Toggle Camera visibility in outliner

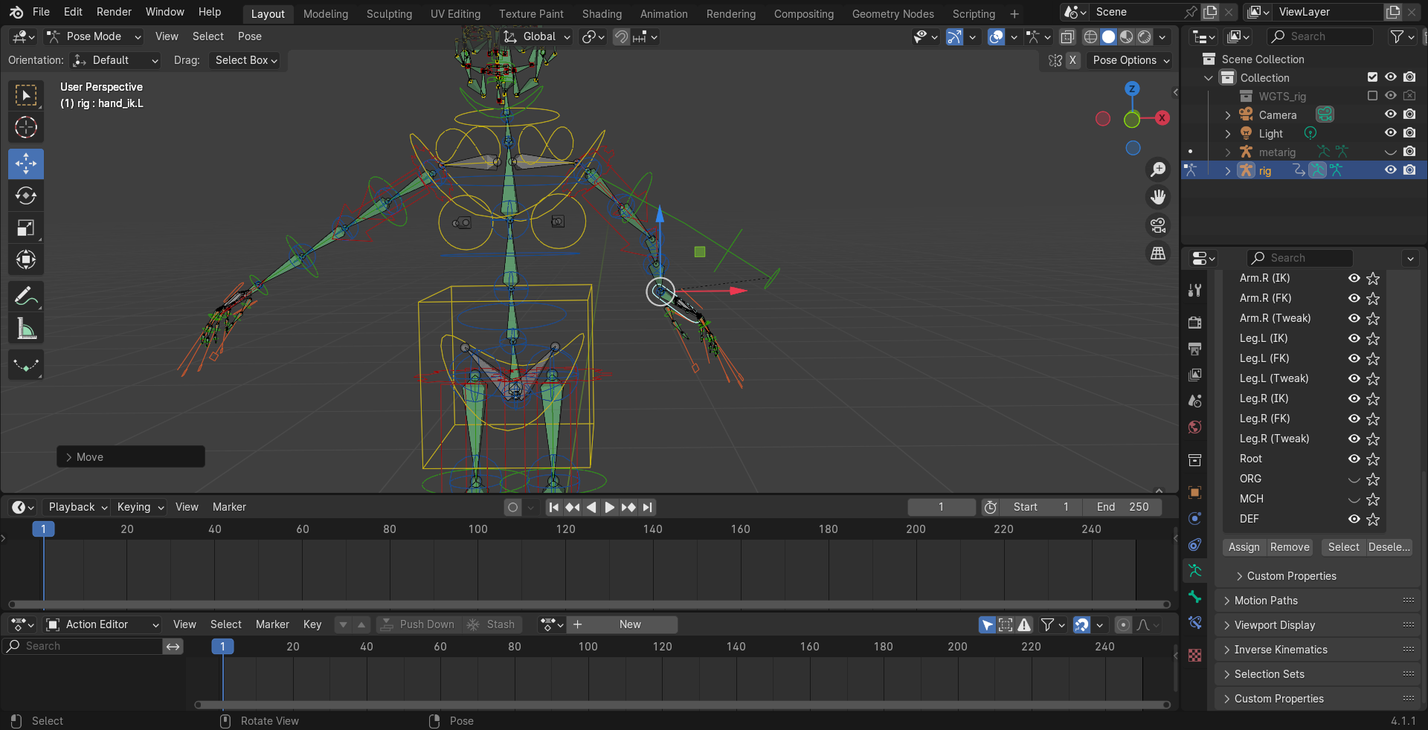(x=1390, y=114)
